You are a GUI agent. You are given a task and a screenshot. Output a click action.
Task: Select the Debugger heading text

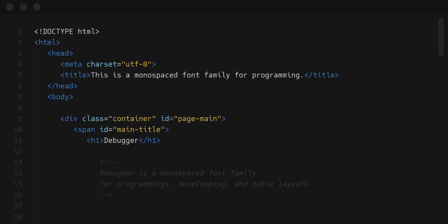click(121, 140)
